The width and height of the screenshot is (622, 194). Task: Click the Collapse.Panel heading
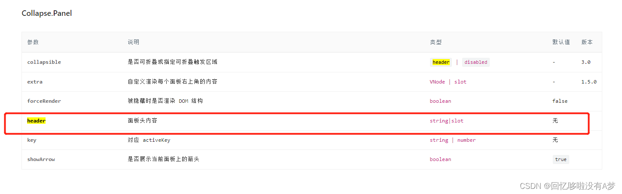(47, 13)
